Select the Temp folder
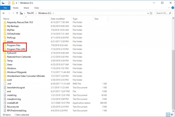The height and width of the screenshot is (117, 175). coord(10,61)
